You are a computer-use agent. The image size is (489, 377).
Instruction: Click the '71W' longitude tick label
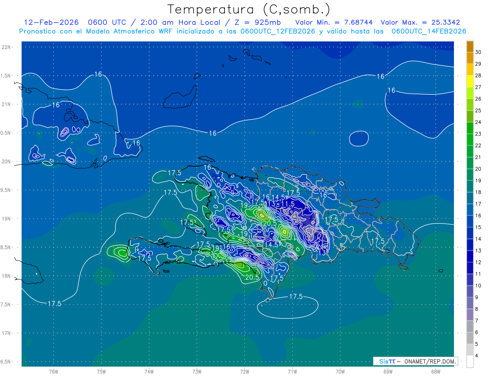pyautogui.click(x=292, y=372)
